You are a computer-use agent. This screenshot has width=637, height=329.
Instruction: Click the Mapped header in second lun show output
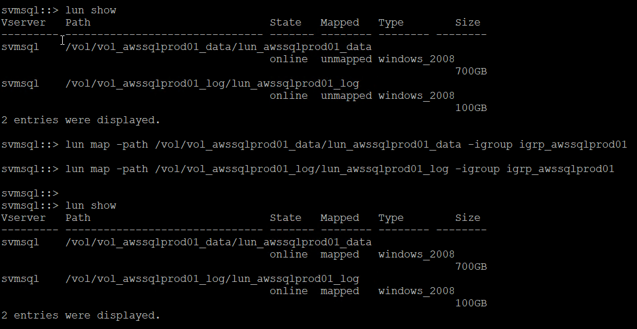[x=339, y=218]
